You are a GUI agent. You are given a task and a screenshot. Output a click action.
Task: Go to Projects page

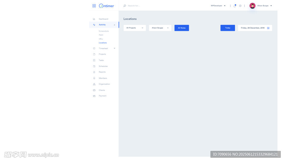[102, 54]
